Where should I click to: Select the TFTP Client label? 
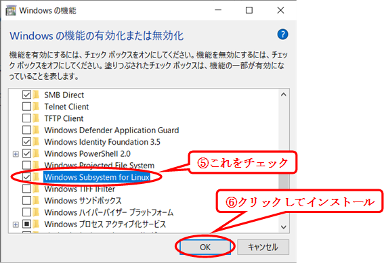64,118
